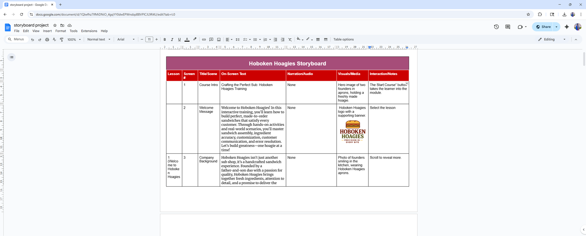Toggle italic formatting
This screenshot has height=236, width=586.
click(172, 40)
